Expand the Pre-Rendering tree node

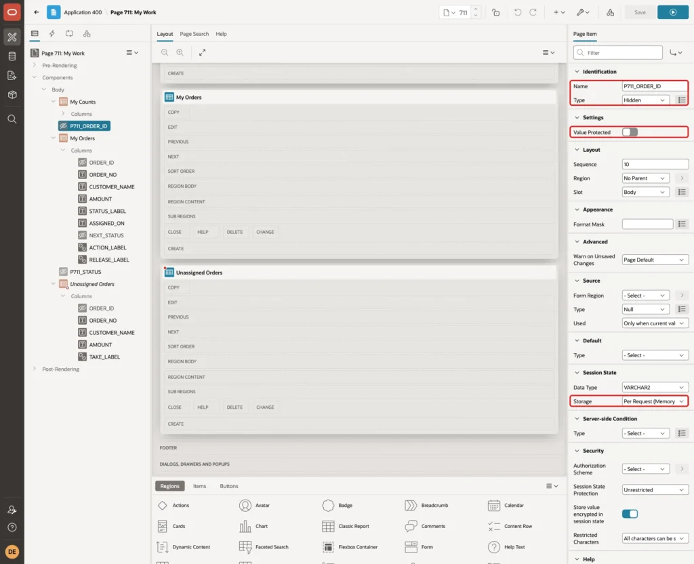click(x=35, y=65)
